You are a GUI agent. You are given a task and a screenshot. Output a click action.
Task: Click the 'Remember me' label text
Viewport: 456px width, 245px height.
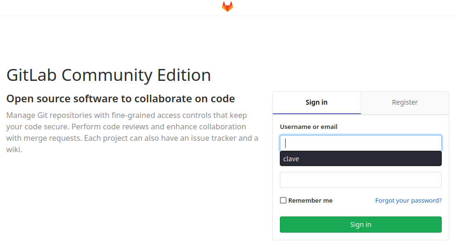(310, 201)
